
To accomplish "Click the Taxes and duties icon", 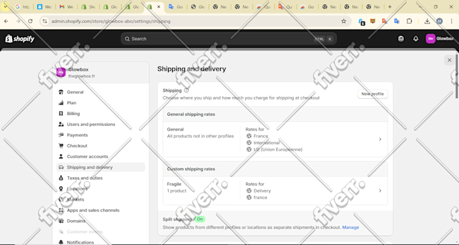I will (61, 178).
